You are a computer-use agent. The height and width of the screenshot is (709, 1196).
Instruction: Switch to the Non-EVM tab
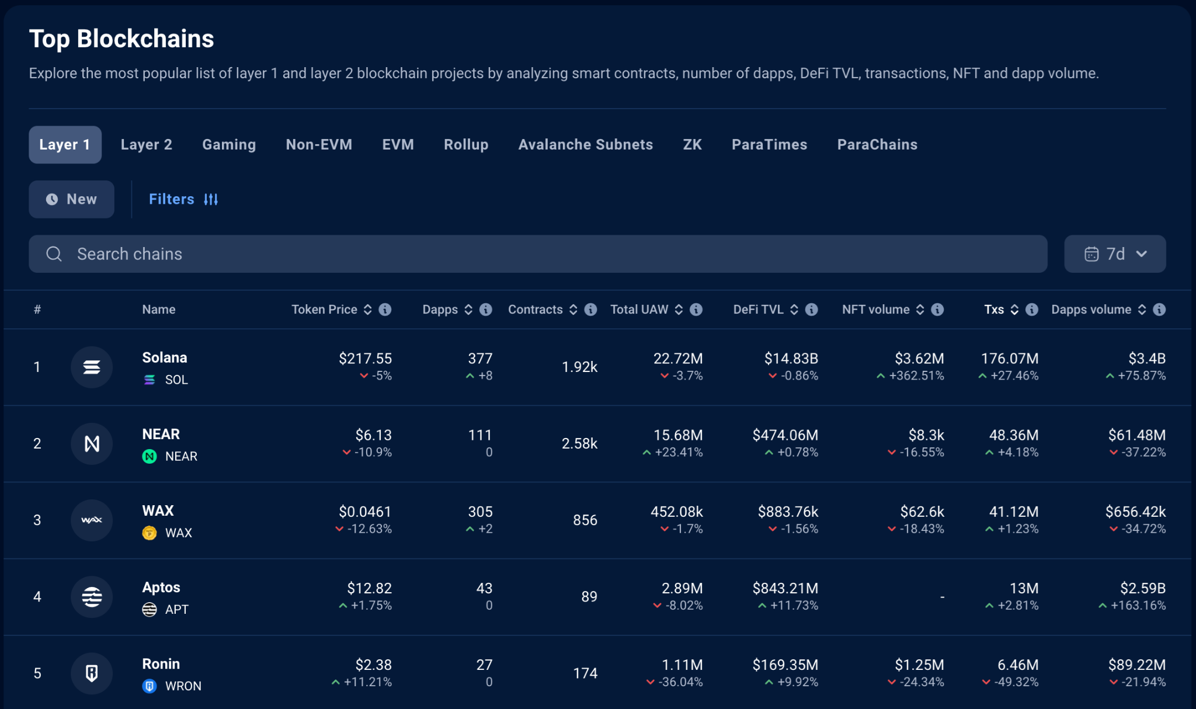coord(319,145)
